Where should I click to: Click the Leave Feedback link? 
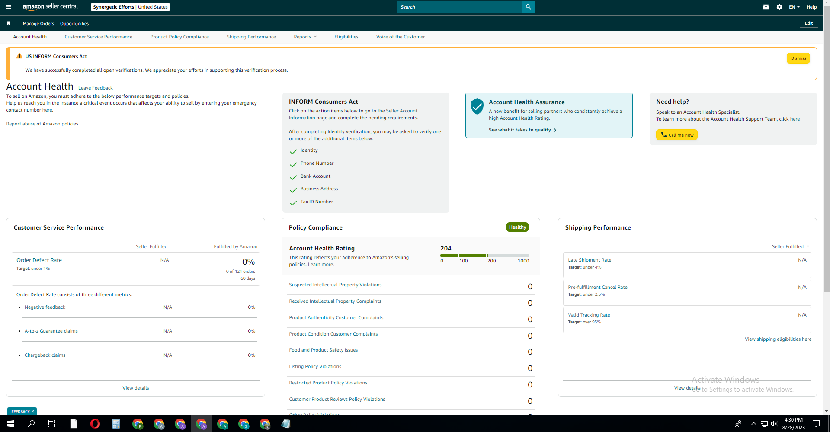click(96, 88)
